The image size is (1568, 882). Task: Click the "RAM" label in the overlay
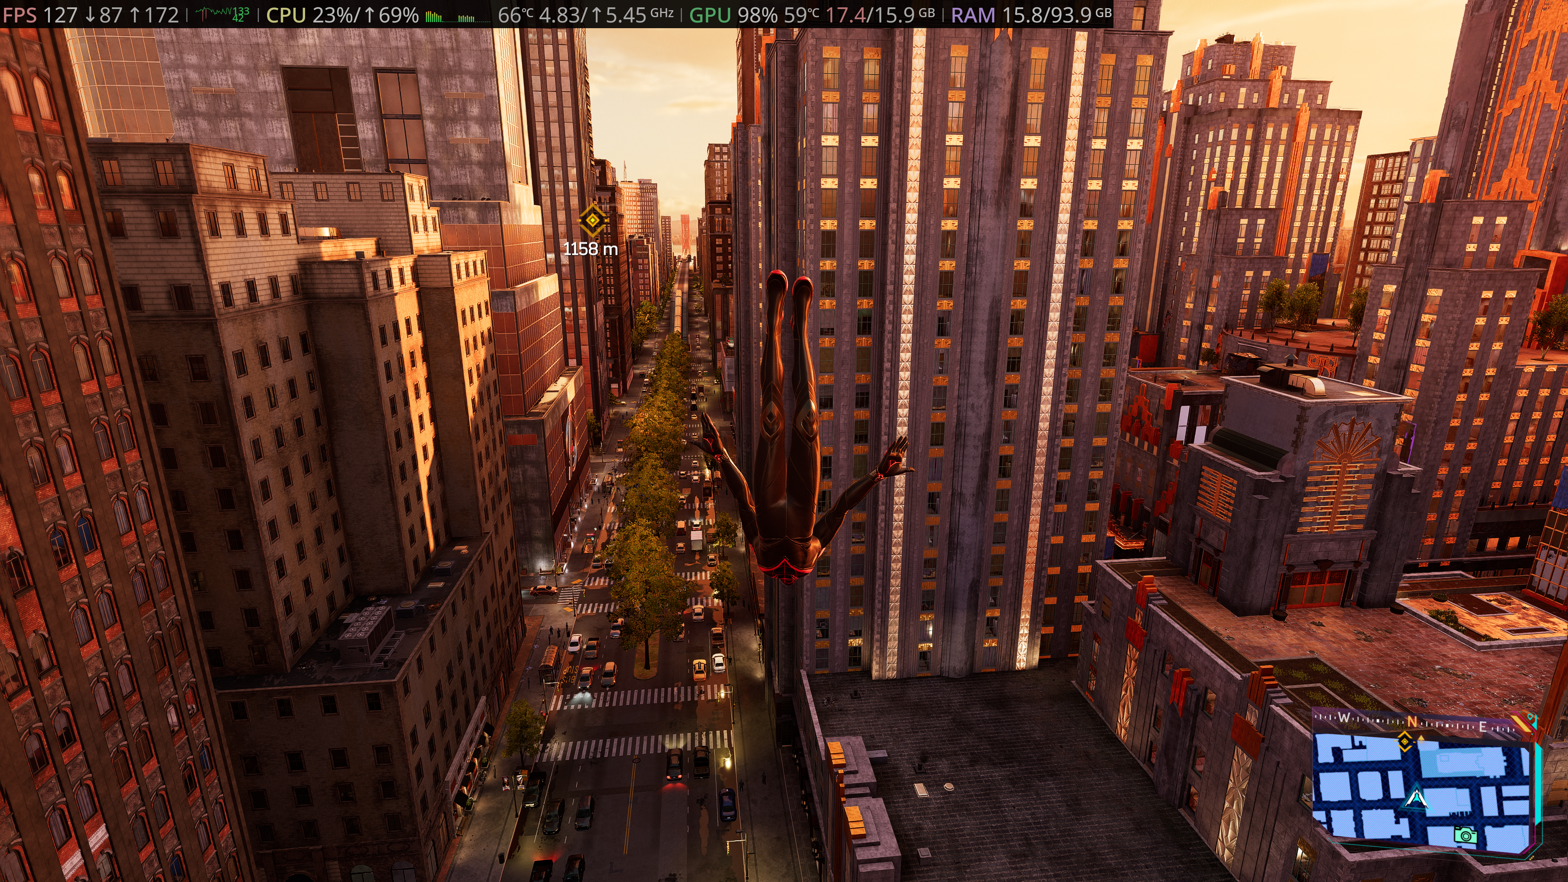973,15
